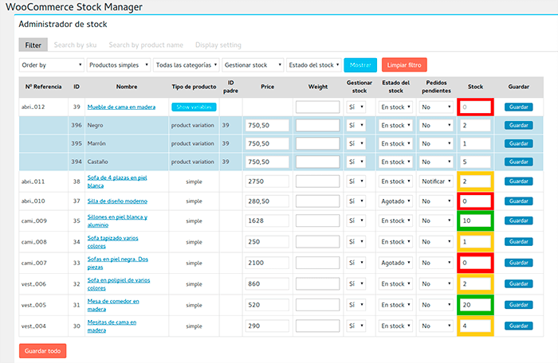Expand the Order by dropdown
The image size is (558, 363).
click(x=52, y=65)
